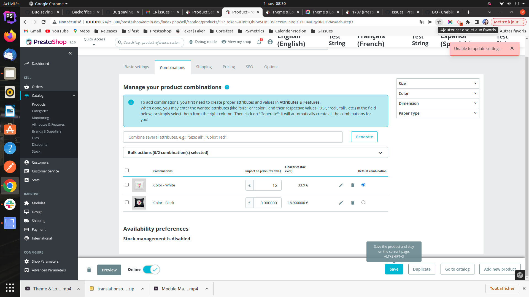
Task: Click the View my shop eye icon
Action: pyautogui.click(x=224, y=42)
